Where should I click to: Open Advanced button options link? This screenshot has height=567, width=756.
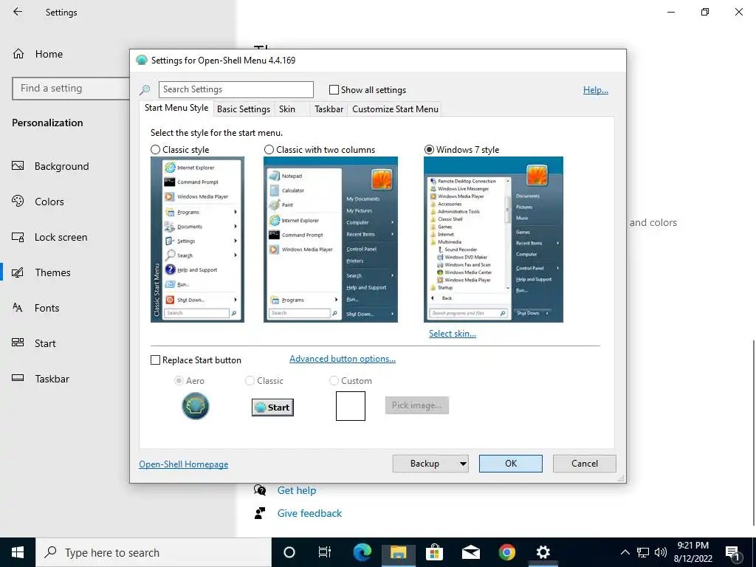point(343,359)
